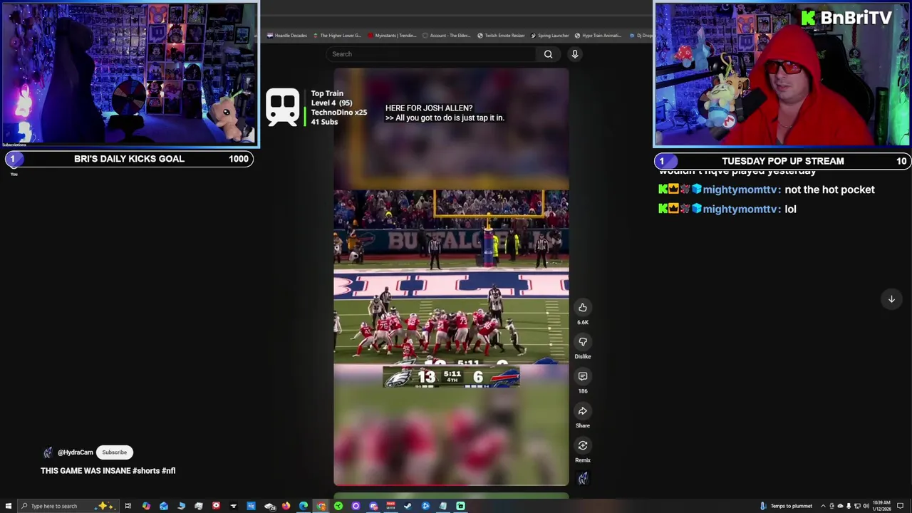Click TechnoDino x25 text
The width and height of the screenshot is (912, 513).
(x=338, y=113)
